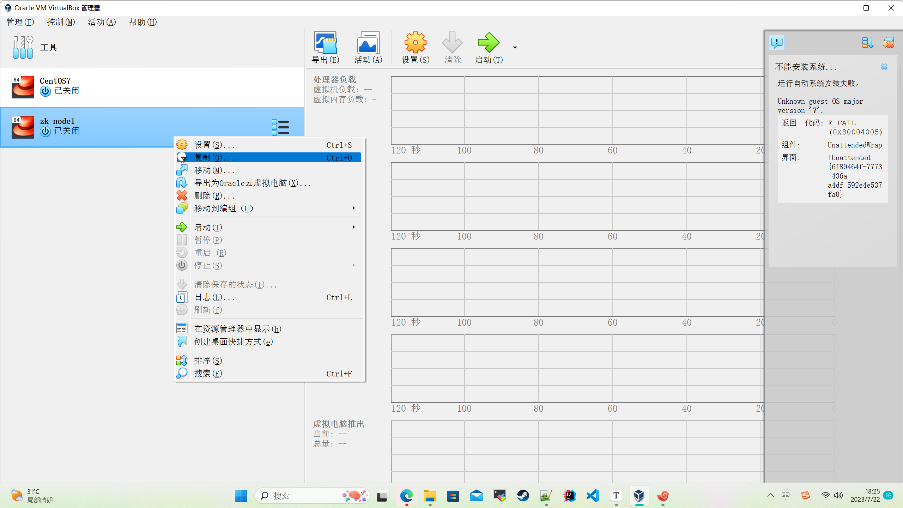Image resolution: width=903 pixels, height=508 pixels.
Task: Expand the Start button dropdown arrow in toolbar
Action: coord(515,47)
